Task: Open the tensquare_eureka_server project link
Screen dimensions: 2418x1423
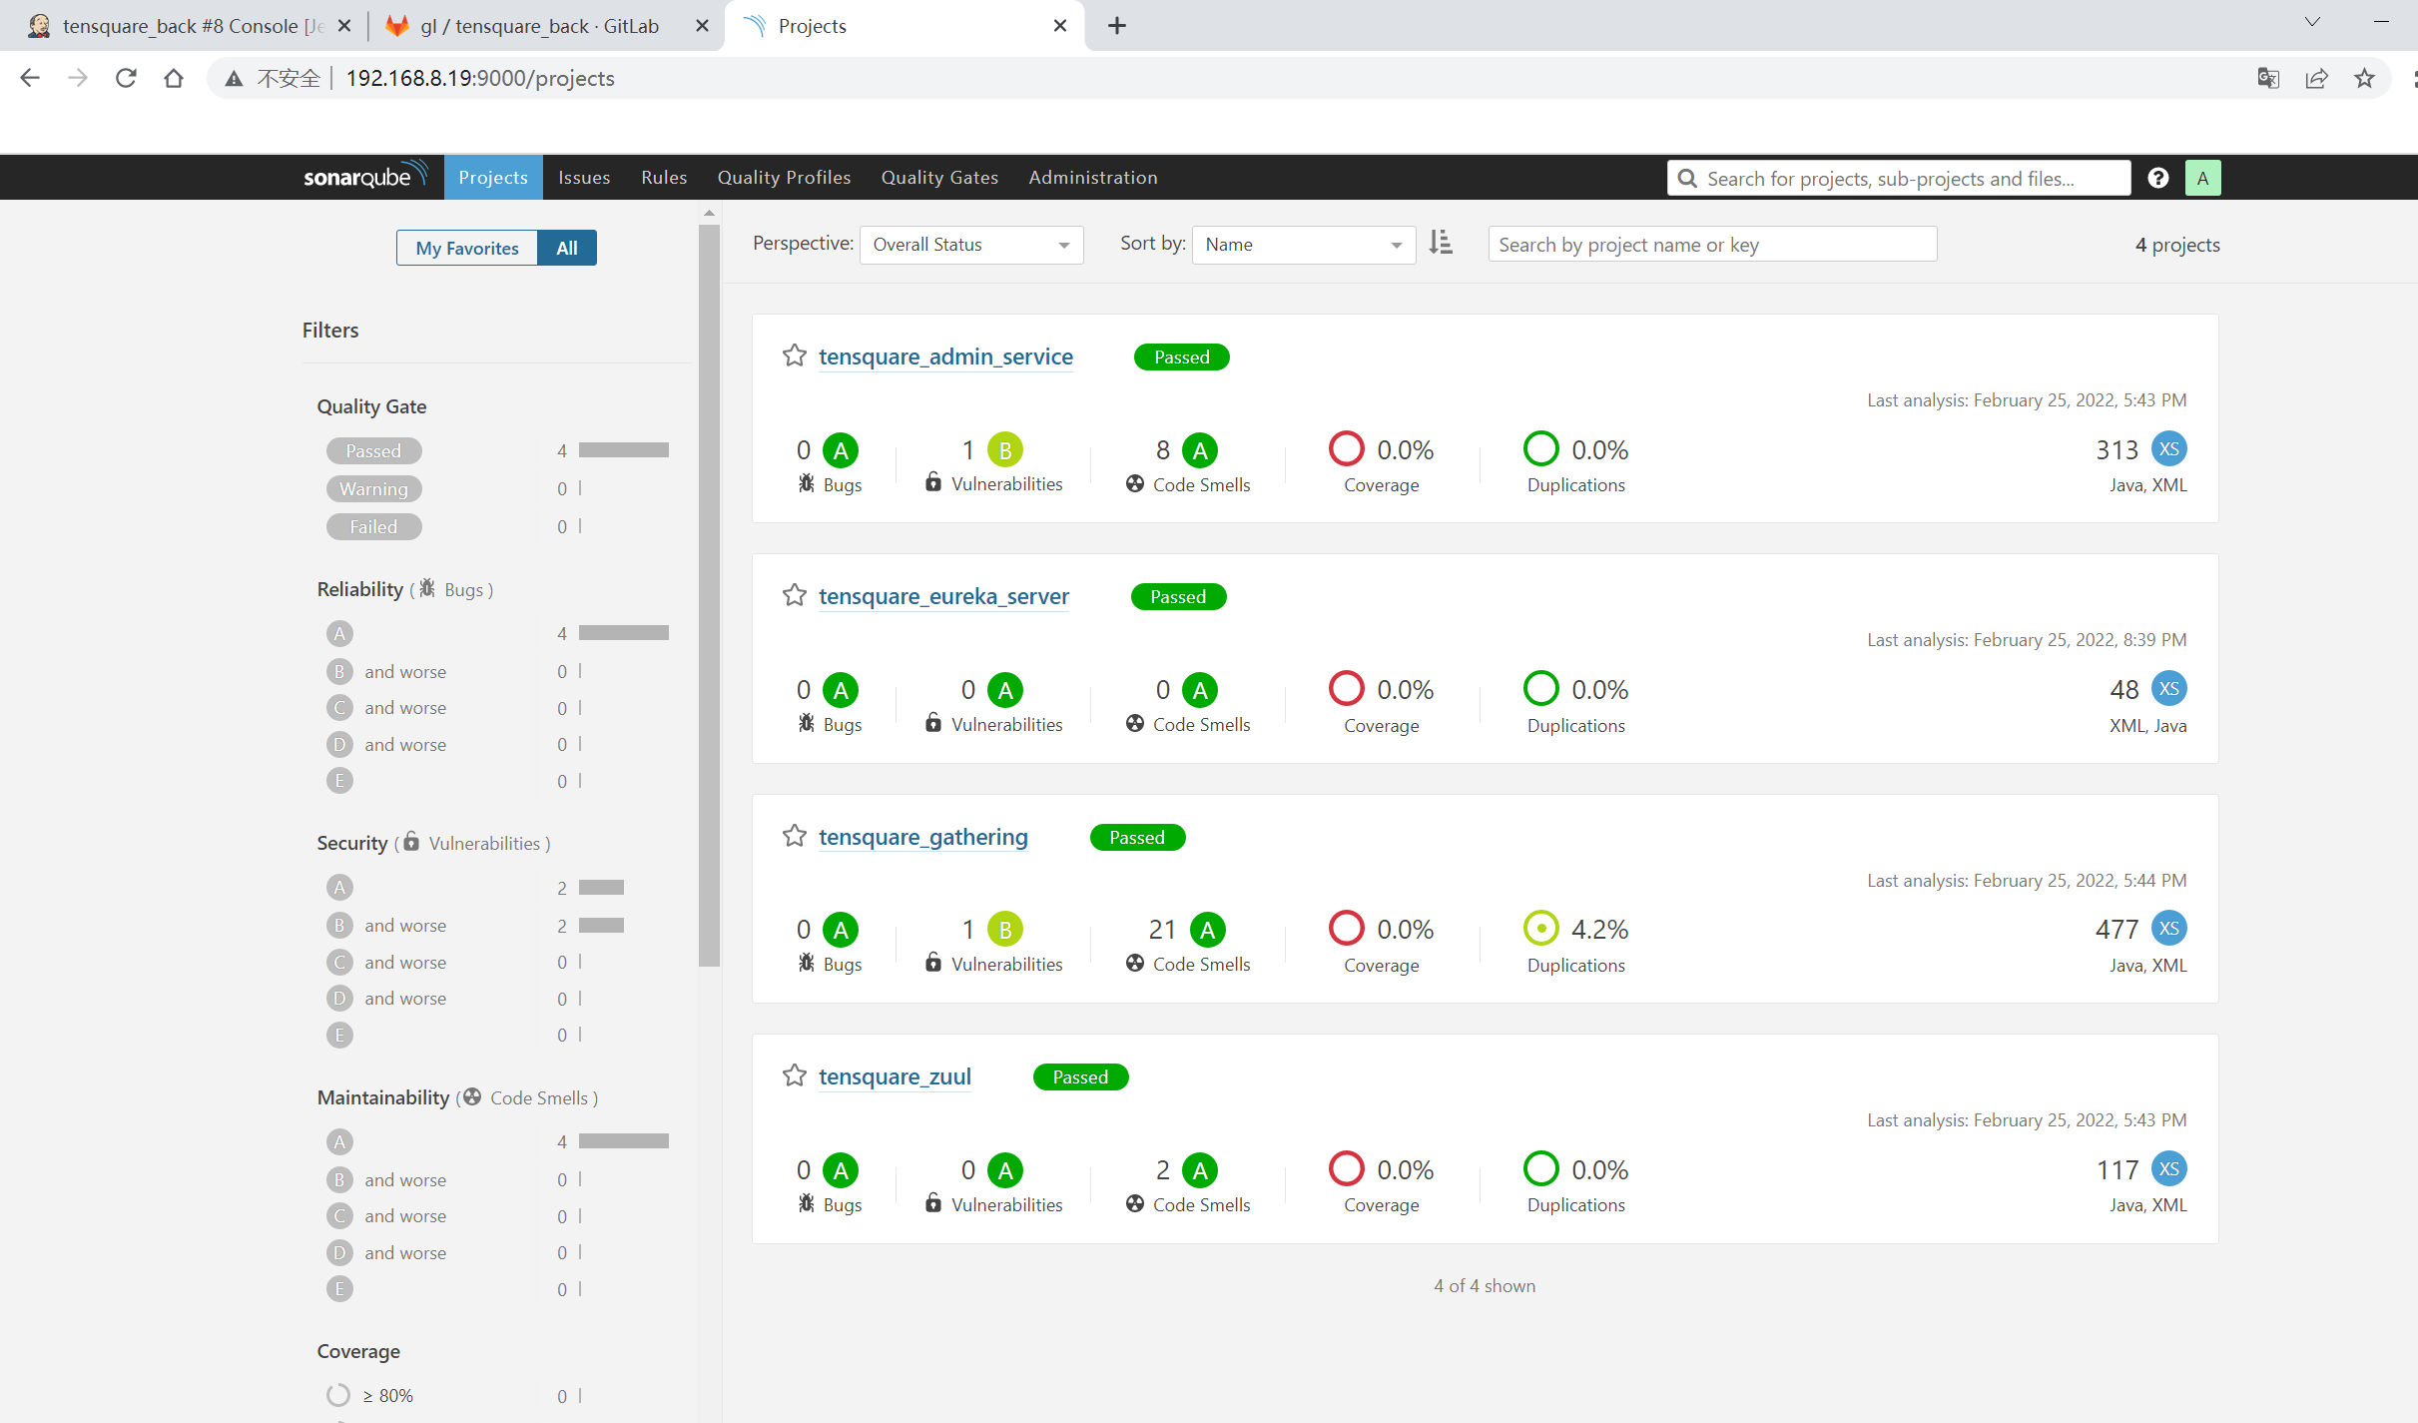Action: tap(943, 596)
